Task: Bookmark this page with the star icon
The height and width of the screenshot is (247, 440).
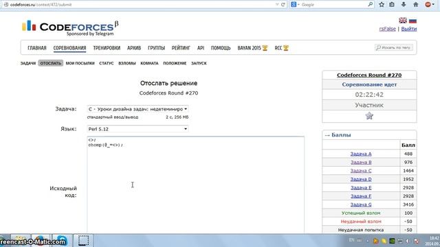Action: click(382, 5)
